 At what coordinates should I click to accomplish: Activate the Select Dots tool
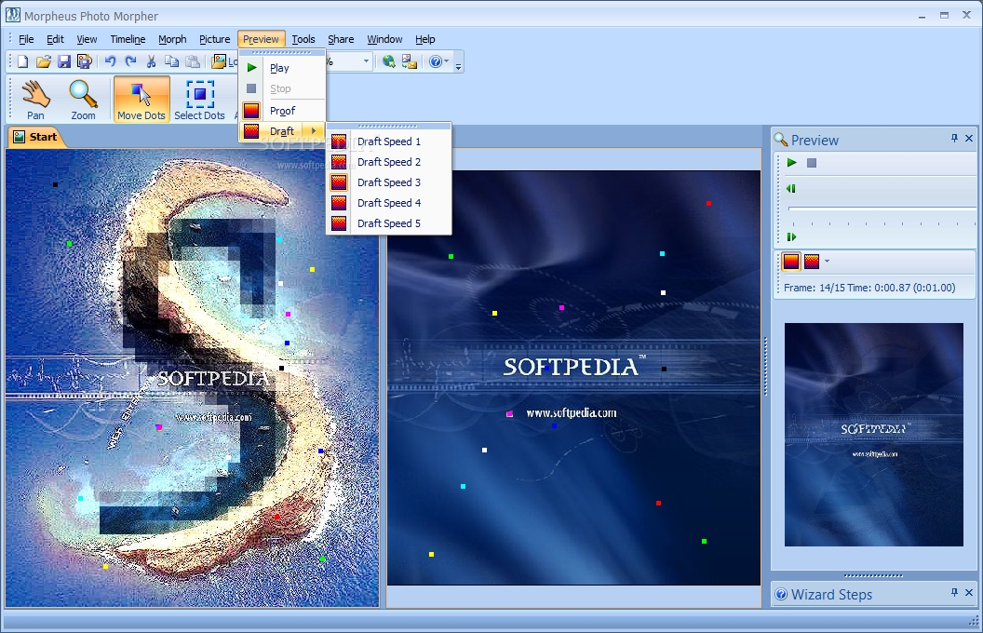[x=199, y=99]
